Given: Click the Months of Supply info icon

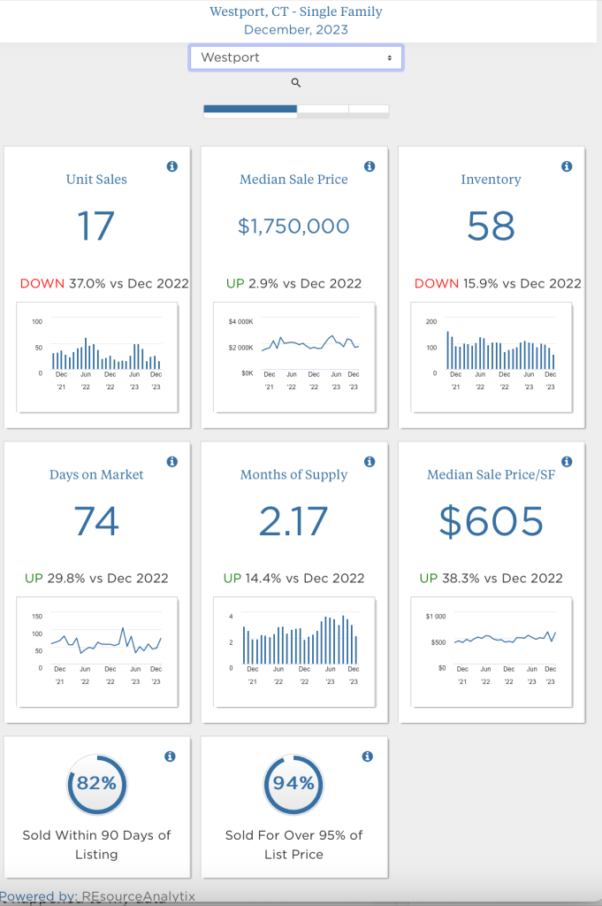Looking at the screenshot, I should pyautogui.click(x=370, y=462).
